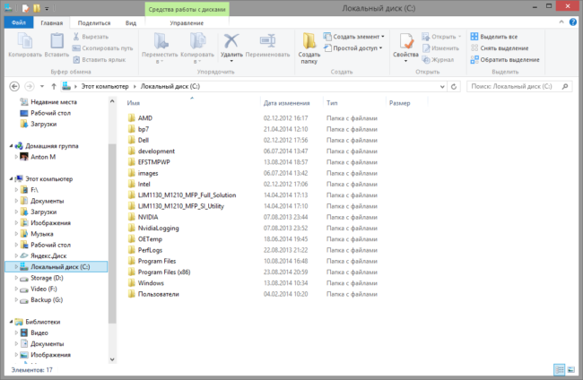This screenshot has width=583, height=380.
Task: Click Этот компьютер in the address bar
Action: pyautogui.click(x=105, y=86)
